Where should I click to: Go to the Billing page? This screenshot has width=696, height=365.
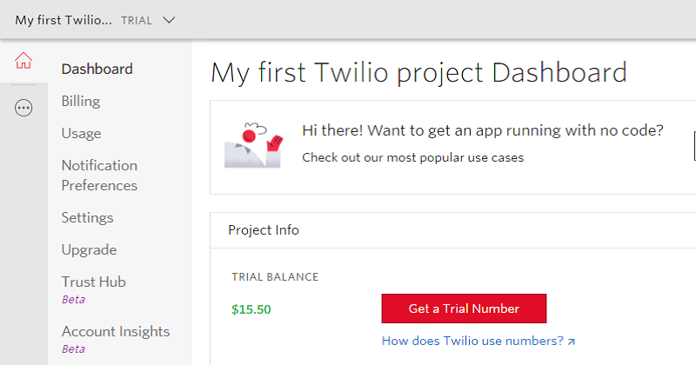click(x=81, y=101)
